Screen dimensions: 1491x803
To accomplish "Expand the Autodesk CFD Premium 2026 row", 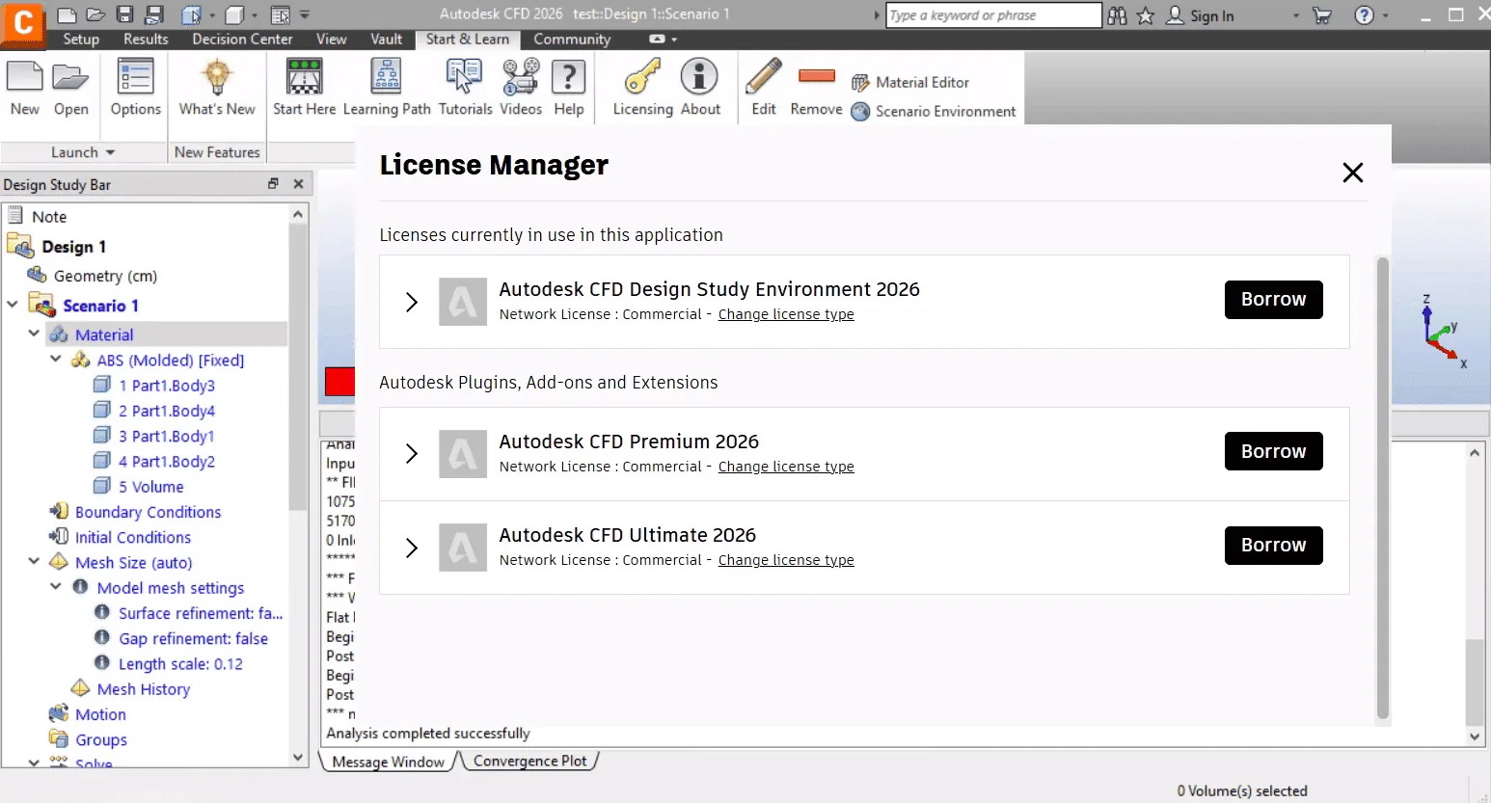I will pos(411,453).
